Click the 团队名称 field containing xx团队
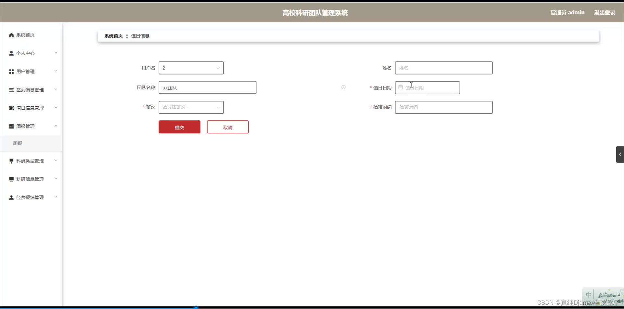Viewport: 624px width, 309px height. (207, 87)
